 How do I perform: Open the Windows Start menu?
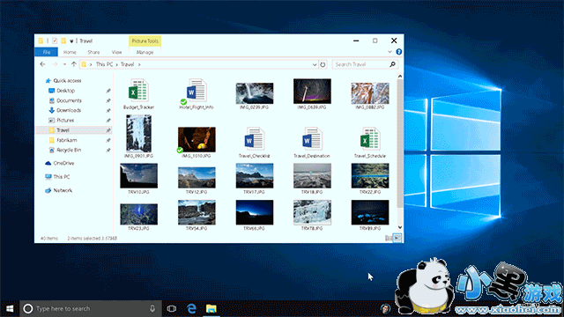(10, 309)
